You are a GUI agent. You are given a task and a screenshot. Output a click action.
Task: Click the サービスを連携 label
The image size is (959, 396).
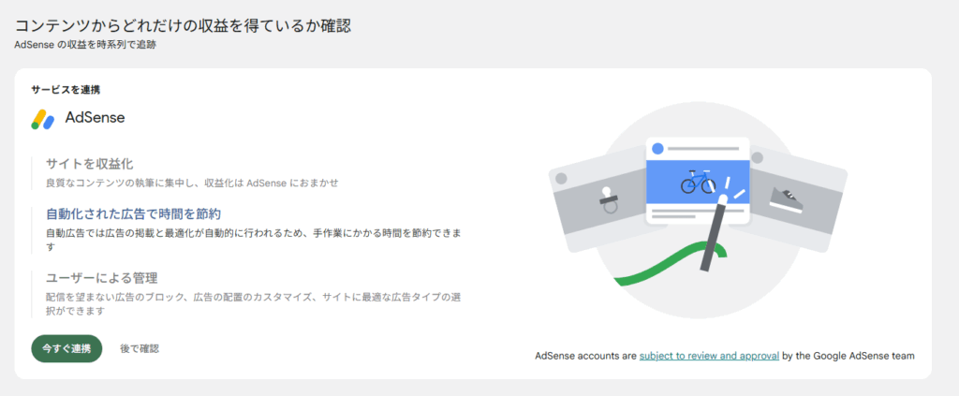point(66,90)
